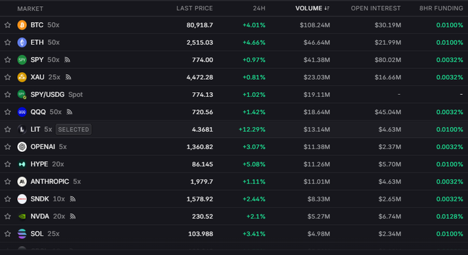Click BTC last price 80,918.7

(x=200, y=25)
